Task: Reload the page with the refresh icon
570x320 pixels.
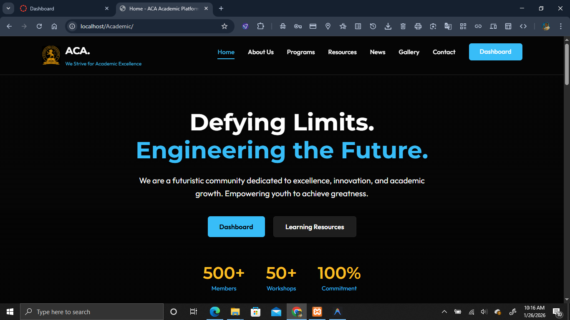Action: 39,26
